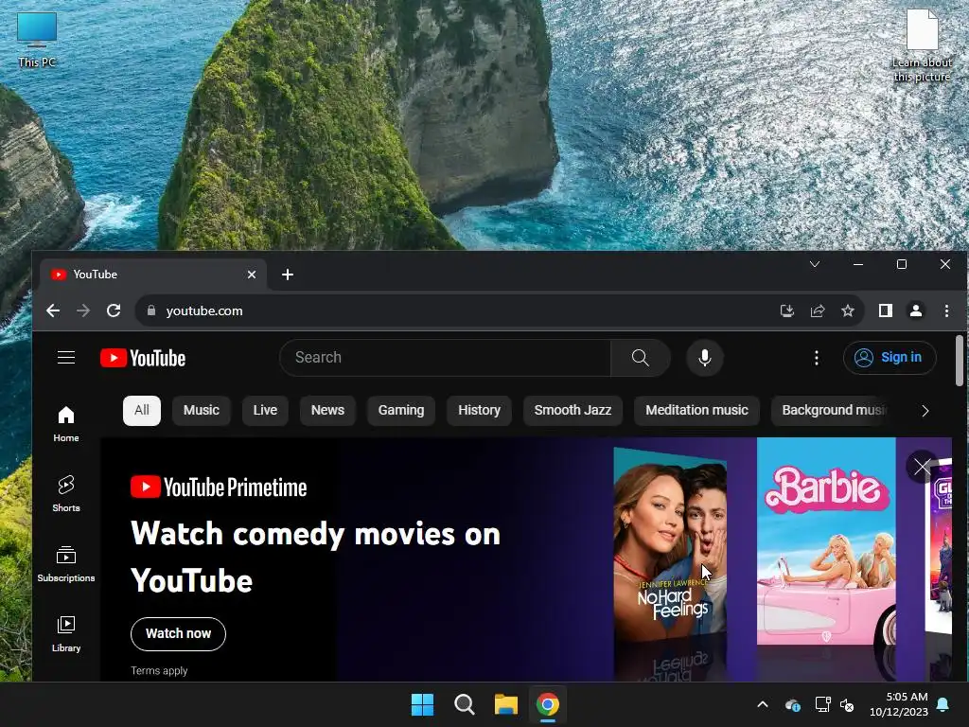Click the Watch now button
This screenshot has width=969, height=727.
178,633
